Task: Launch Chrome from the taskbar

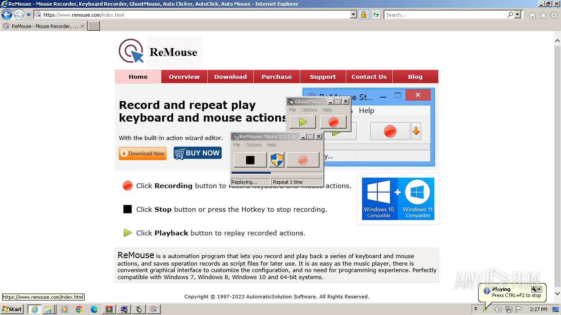Action: tap(79, 309)
